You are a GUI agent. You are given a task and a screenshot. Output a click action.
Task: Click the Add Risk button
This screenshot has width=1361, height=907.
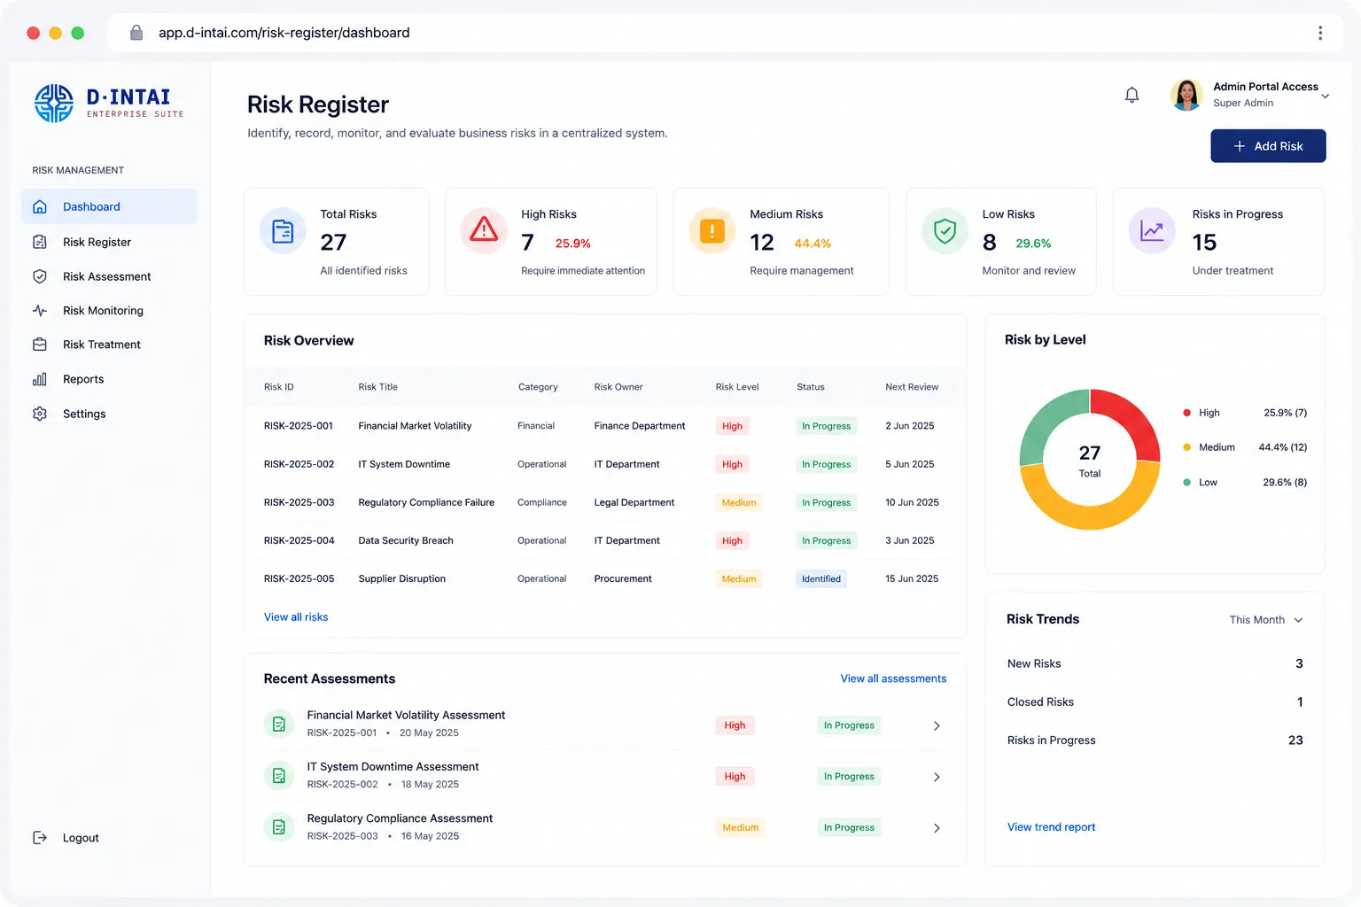[1268, 146]
